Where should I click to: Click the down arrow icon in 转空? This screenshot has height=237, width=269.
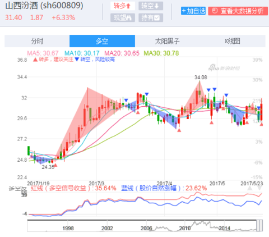(156, 6)
